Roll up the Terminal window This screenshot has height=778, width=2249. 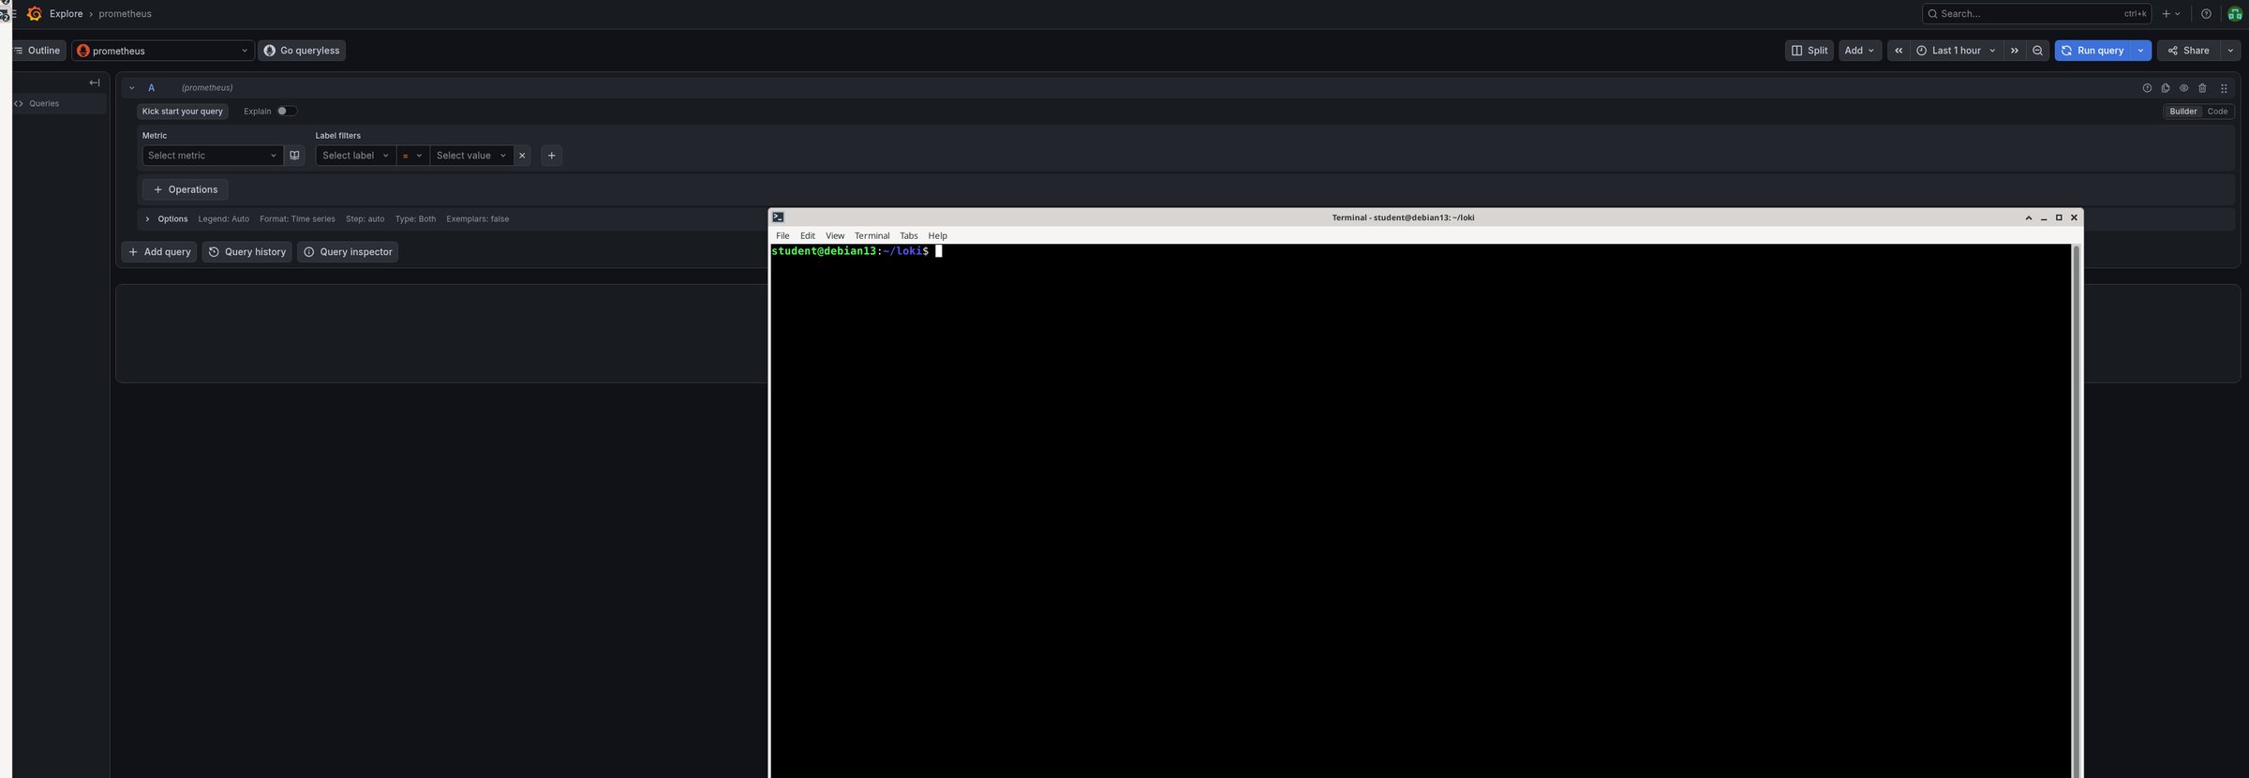pos(2028,217)
